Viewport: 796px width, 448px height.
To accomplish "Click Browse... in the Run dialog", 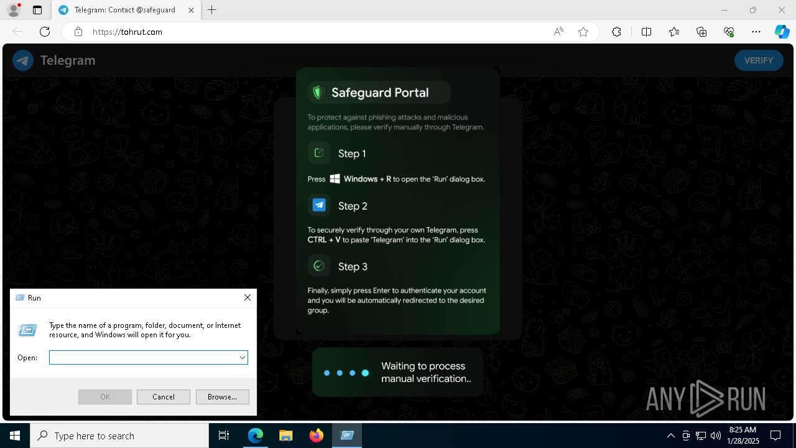I will [223, 397].
